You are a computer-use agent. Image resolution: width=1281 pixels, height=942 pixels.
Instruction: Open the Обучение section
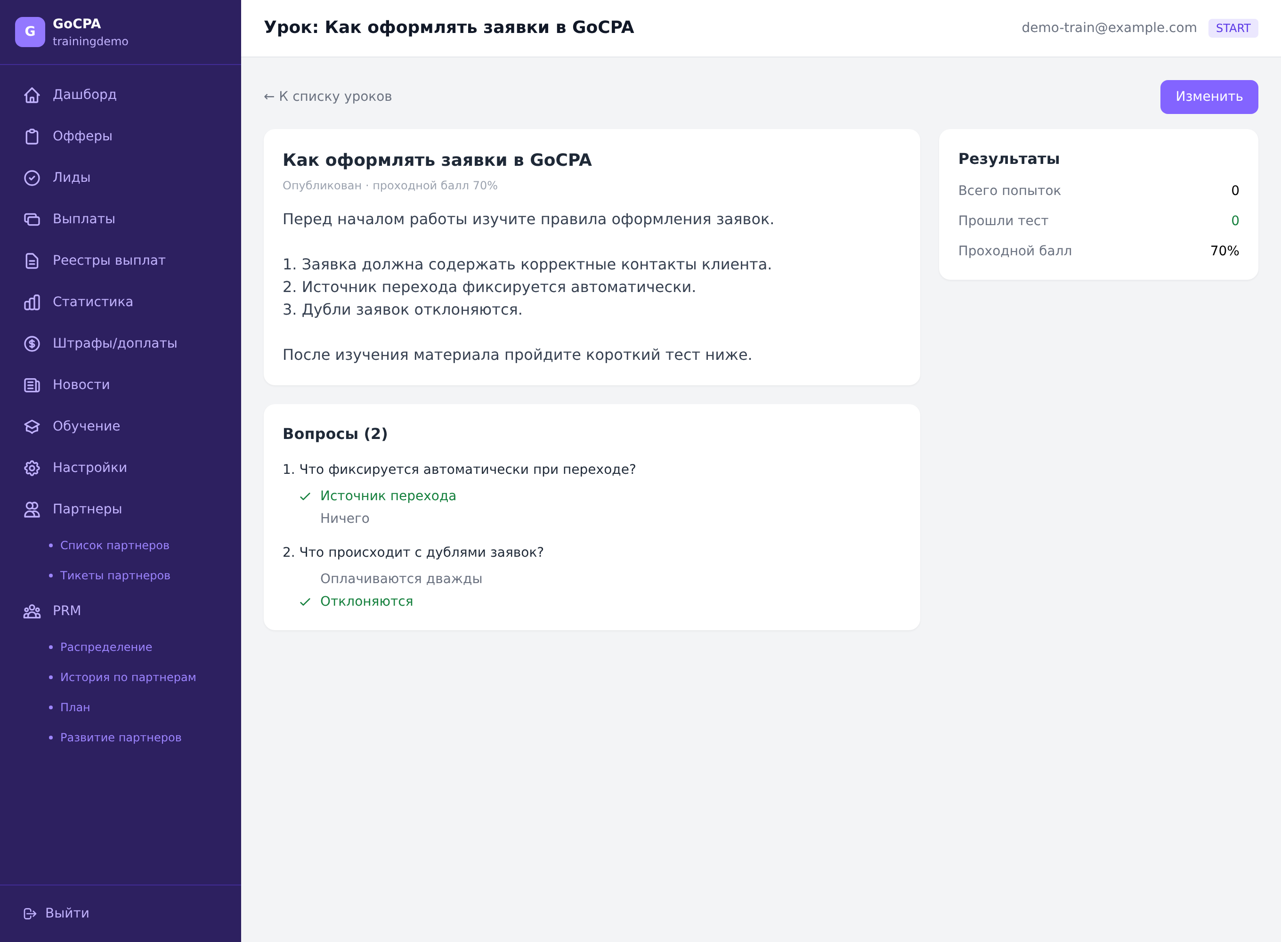coord(120,426)
